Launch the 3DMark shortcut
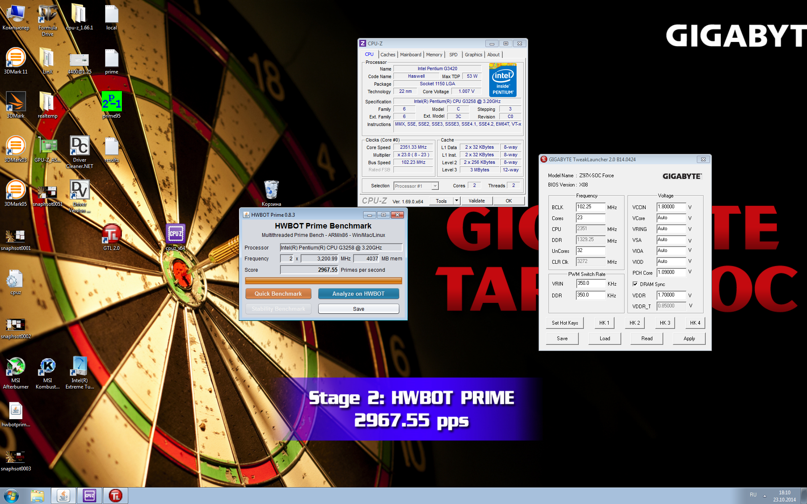 pos(16,105)
